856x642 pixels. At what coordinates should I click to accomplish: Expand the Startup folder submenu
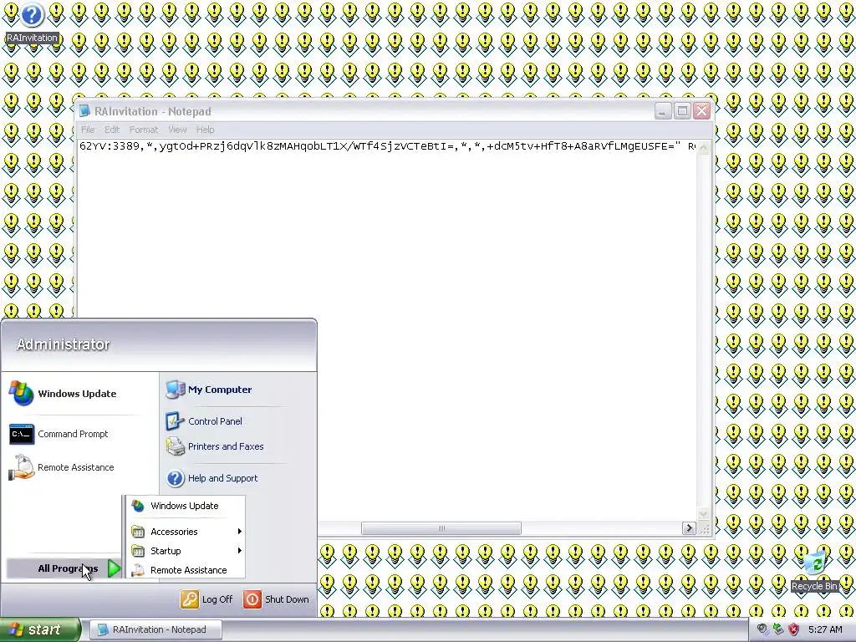coord(186,551)
